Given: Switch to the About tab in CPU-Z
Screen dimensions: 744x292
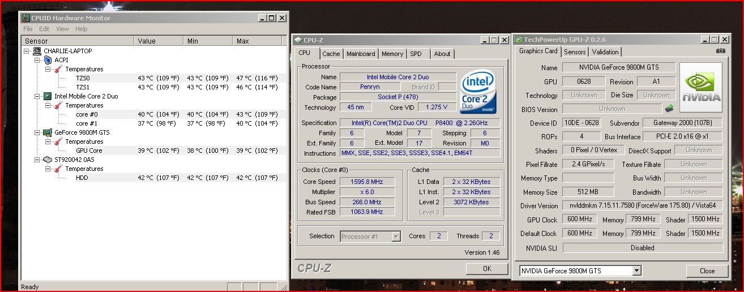Looking at the screenshot, I should [x=442, y=54].
